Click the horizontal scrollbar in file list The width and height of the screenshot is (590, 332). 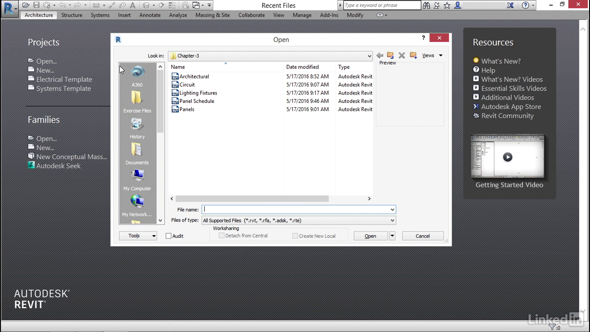coord(252,199)
